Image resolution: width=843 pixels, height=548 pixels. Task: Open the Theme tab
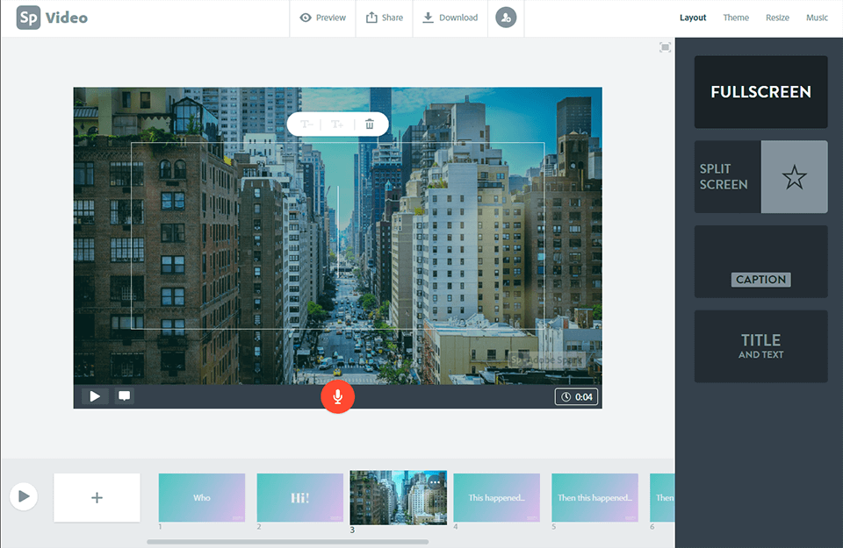click(x=736, y=18)
